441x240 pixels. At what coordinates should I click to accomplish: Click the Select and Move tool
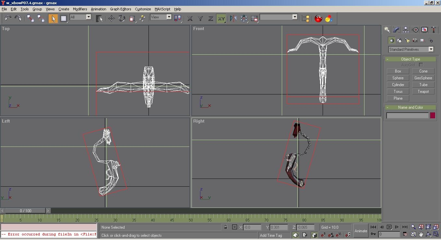[x=111, y=18]
